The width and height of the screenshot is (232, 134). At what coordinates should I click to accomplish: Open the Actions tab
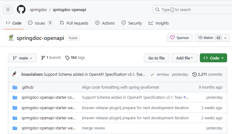point(105,23)
